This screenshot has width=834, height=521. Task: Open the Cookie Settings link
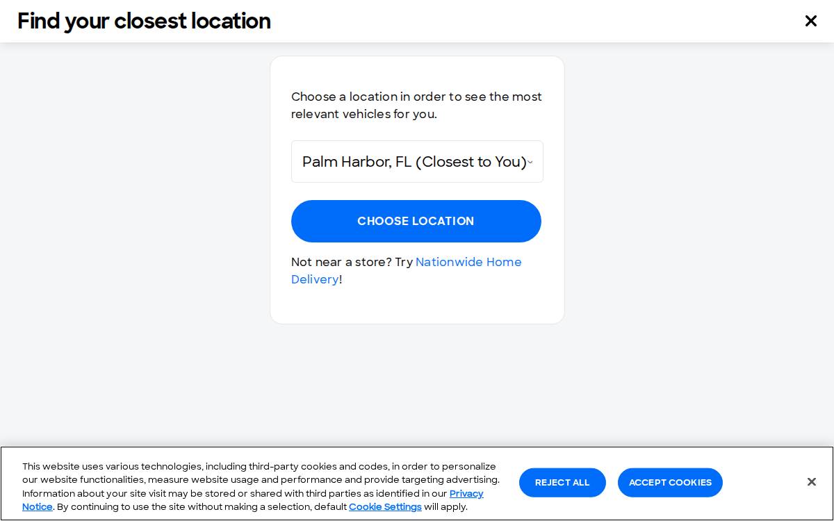[x=385, y=507]
